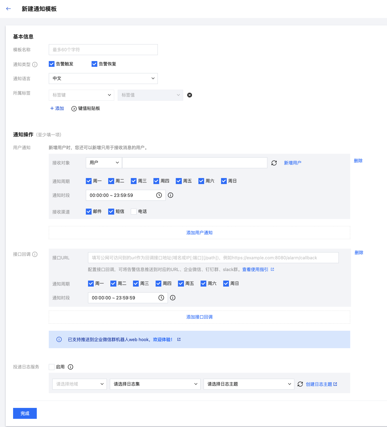Click the 完成 button
The height and width of the screenshot is (427, 387).
[25, 413]
